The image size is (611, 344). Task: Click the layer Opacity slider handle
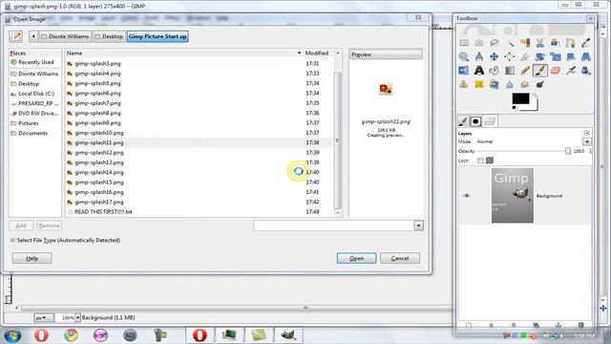tap(568, 151)
